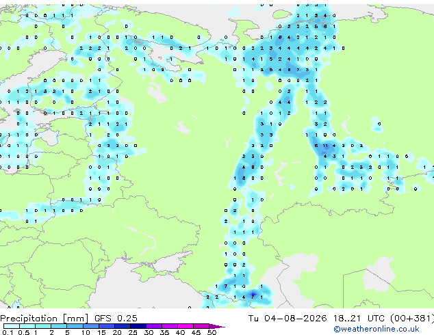
Task: Click the '20' legend scale label
Action: click(117, 332)
